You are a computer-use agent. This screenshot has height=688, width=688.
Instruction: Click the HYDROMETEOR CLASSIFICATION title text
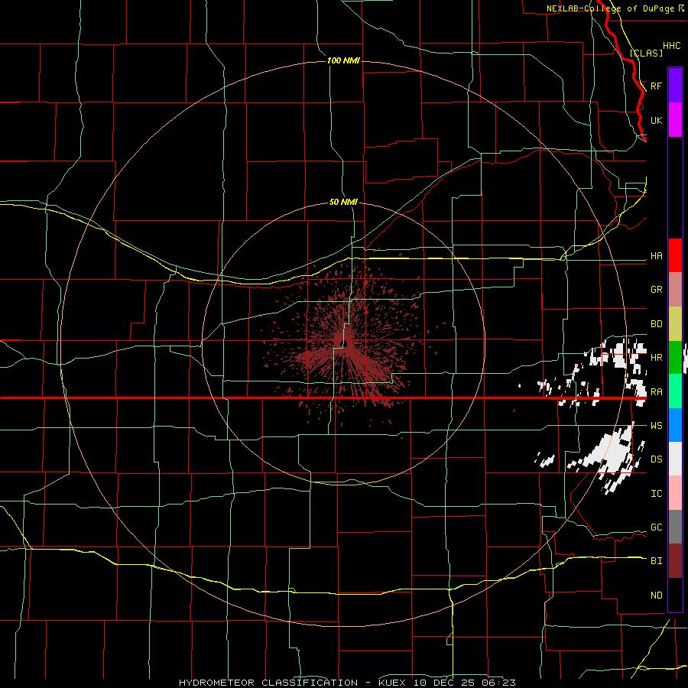[268, 683]
